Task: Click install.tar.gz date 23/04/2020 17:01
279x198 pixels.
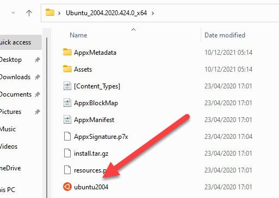Action: 228,154
